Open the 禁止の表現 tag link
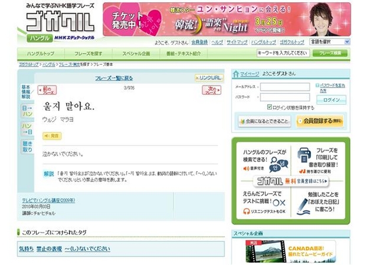The height and width of the screenshot is (265, 371). 48,249
